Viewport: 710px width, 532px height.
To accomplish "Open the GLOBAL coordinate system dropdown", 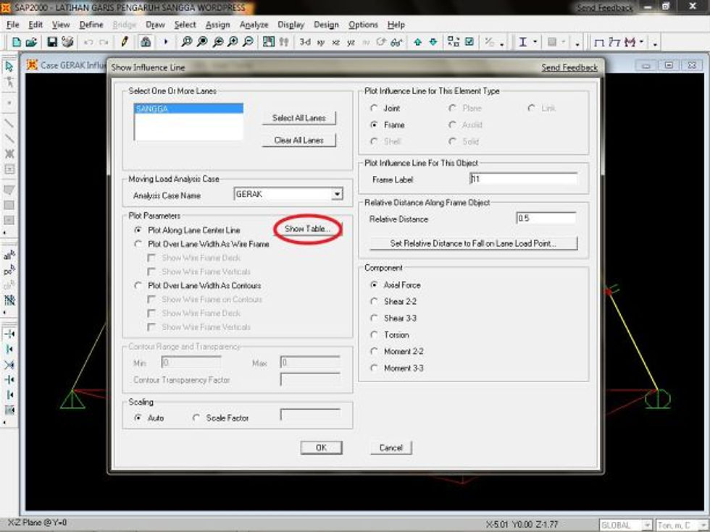I will tap(646, 525).
